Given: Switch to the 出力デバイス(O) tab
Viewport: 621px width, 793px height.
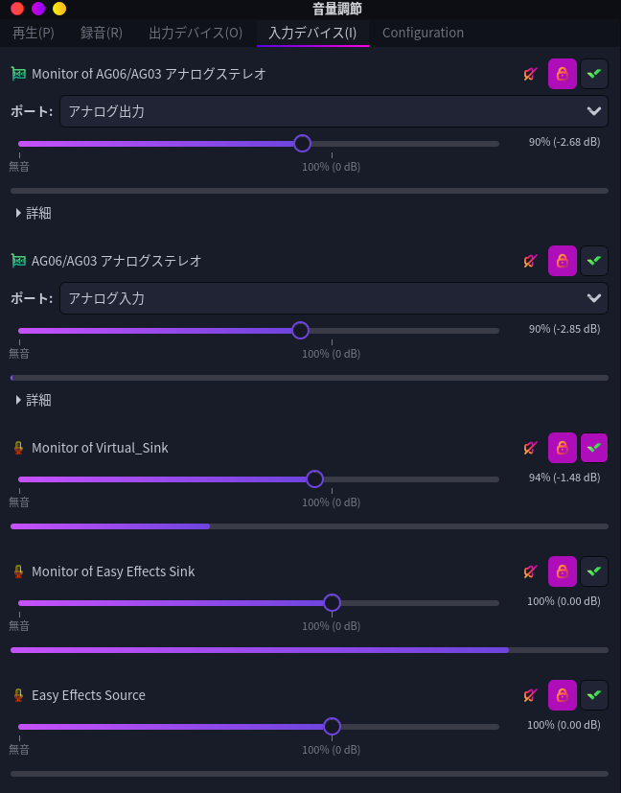Looking at the screenshot, I should (x=195, y=33).
